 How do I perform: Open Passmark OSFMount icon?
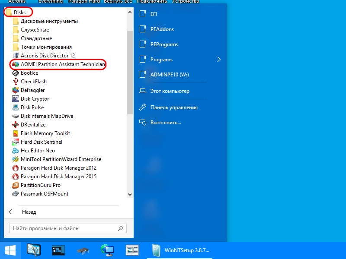click(x=16, y=194)
